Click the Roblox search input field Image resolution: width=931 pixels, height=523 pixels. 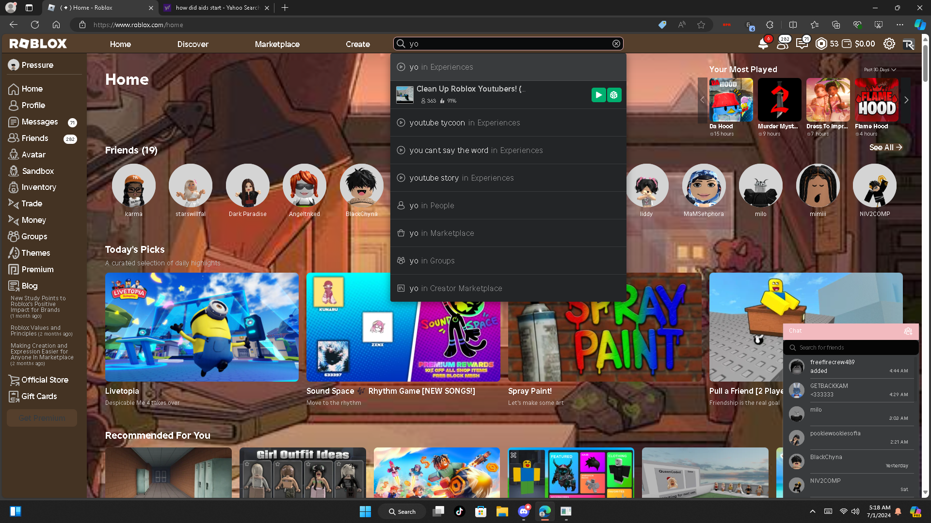(508, 44)
